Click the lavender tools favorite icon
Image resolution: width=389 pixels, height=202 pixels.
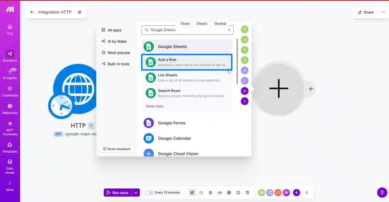270,193
